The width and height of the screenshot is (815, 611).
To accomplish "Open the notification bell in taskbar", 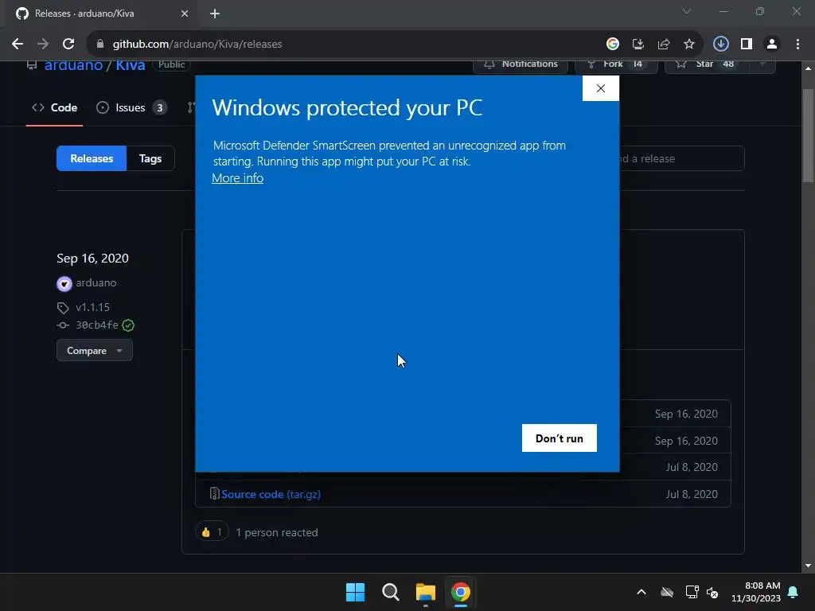I will (x=794, y=592).
